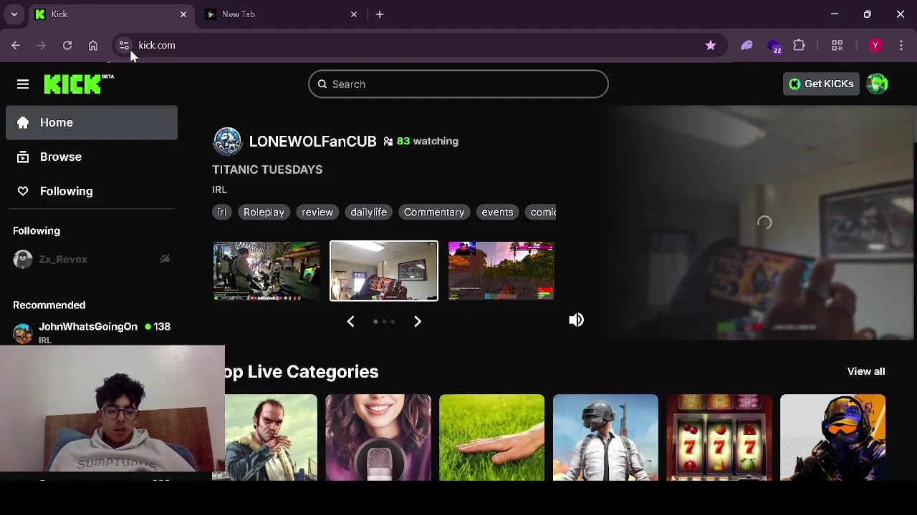Click the featured stream video player
Screen dimensions: 917x515
(x=759, y=223)
